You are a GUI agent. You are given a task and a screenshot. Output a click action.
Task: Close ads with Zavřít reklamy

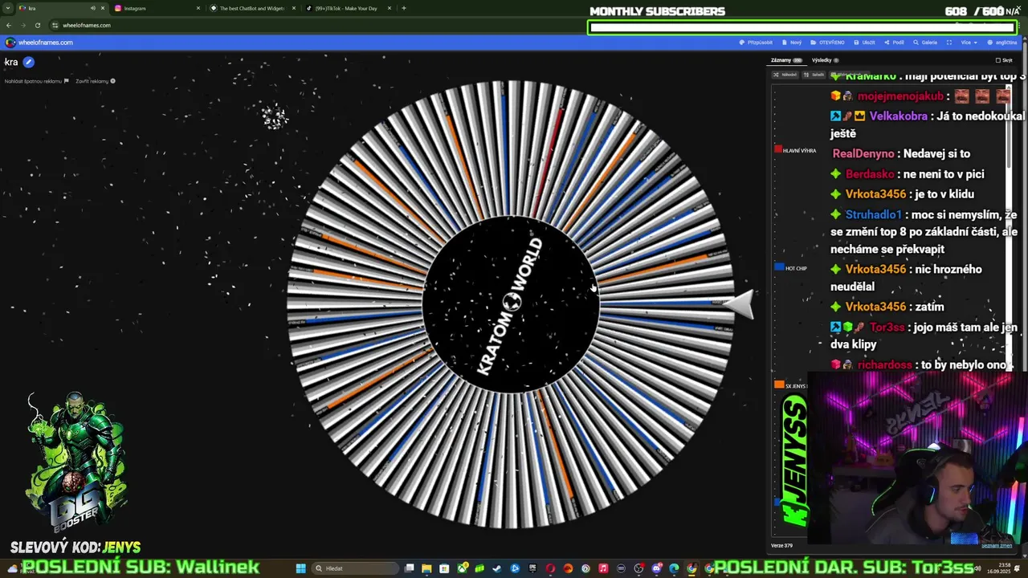coord(95,81)
